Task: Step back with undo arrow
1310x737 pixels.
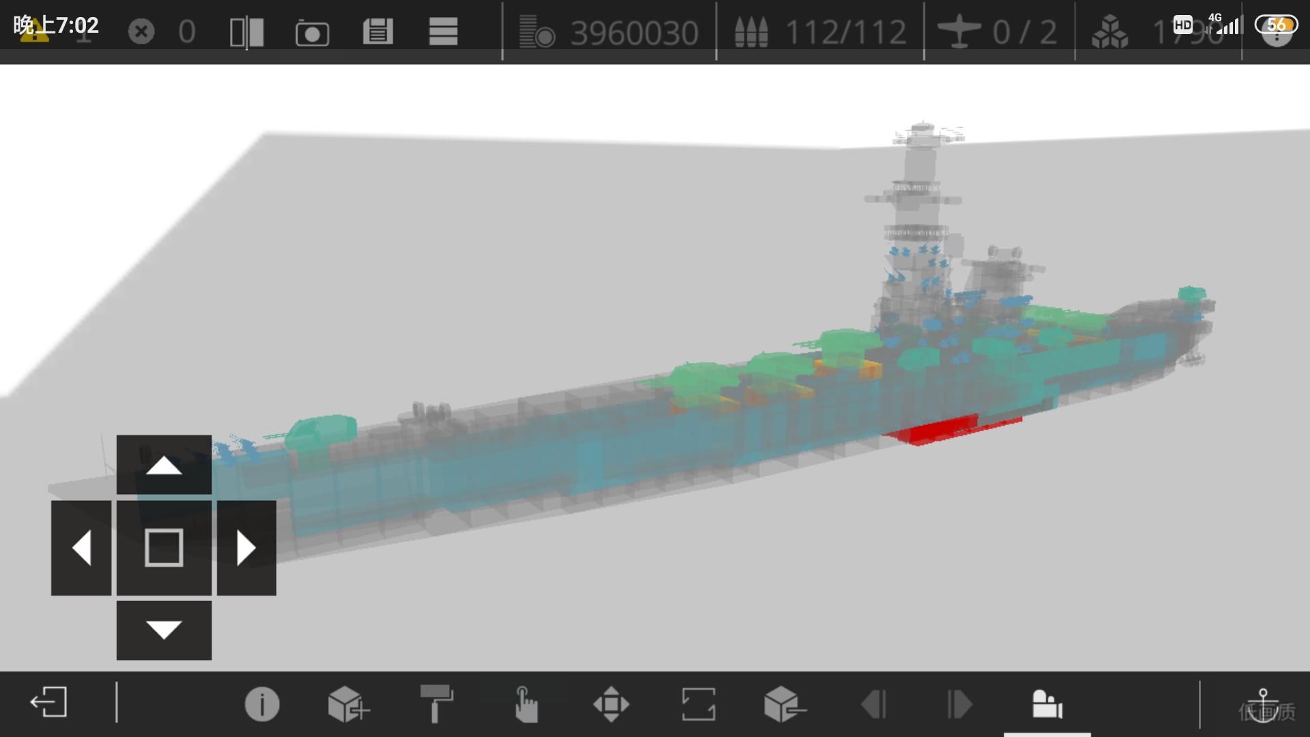Action: click(x=873, y=704)
